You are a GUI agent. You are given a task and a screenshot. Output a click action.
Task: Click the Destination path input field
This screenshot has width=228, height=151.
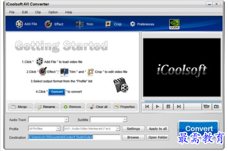[74, 137]
